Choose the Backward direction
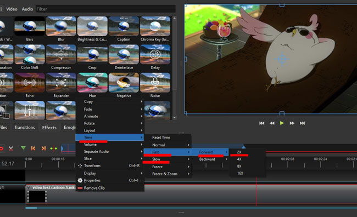The image size is (357, 217). [x=210, y=159]
